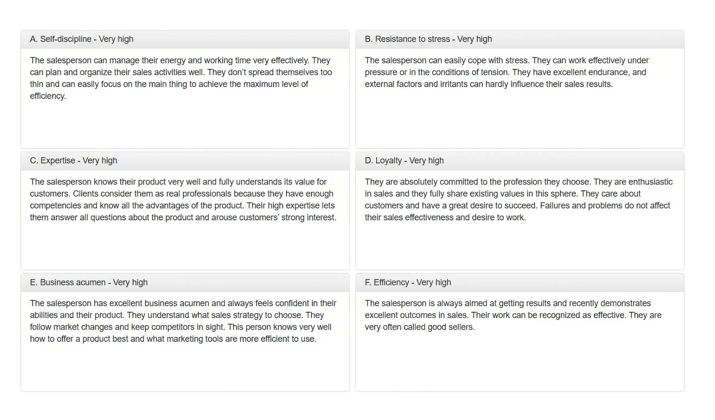The width and height of the screenshot is (715, 420).
Task: Click the line starting "can plan and organize"
Action: tap(181, 72)
